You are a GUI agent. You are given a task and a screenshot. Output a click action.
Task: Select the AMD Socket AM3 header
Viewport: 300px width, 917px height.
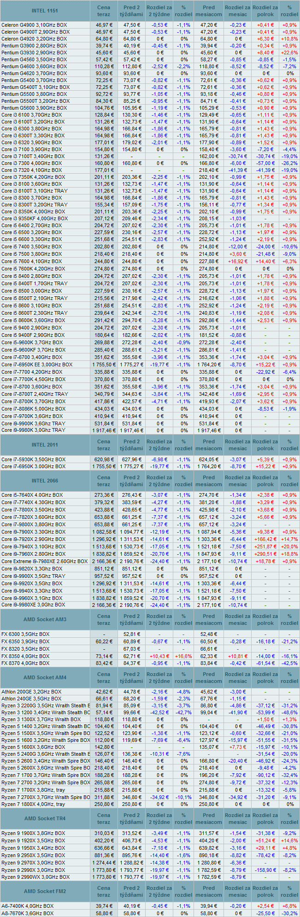pos(45,619)
